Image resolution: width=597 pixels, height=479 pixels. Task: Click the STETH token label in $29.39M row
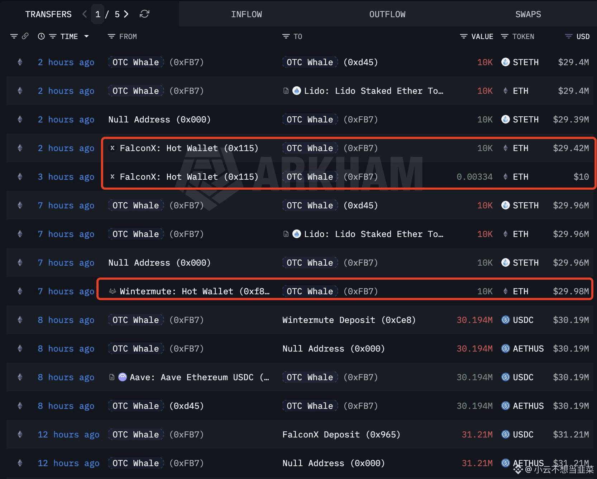(526, 120)
